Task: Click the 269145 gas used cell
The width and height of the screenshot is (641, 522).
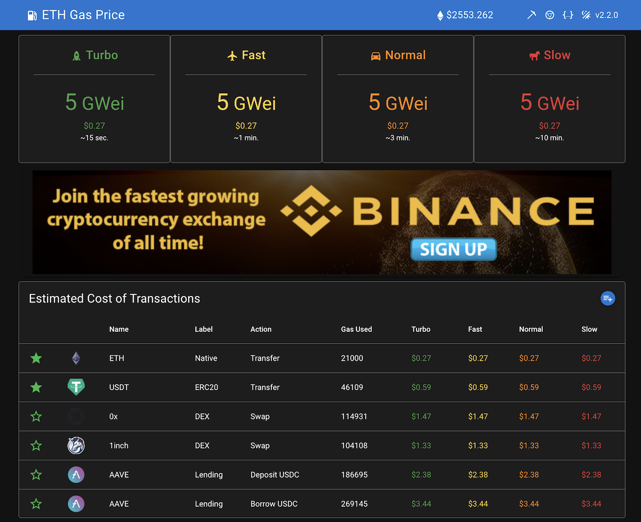Action: pyautogui.click(x=354, y=504)
